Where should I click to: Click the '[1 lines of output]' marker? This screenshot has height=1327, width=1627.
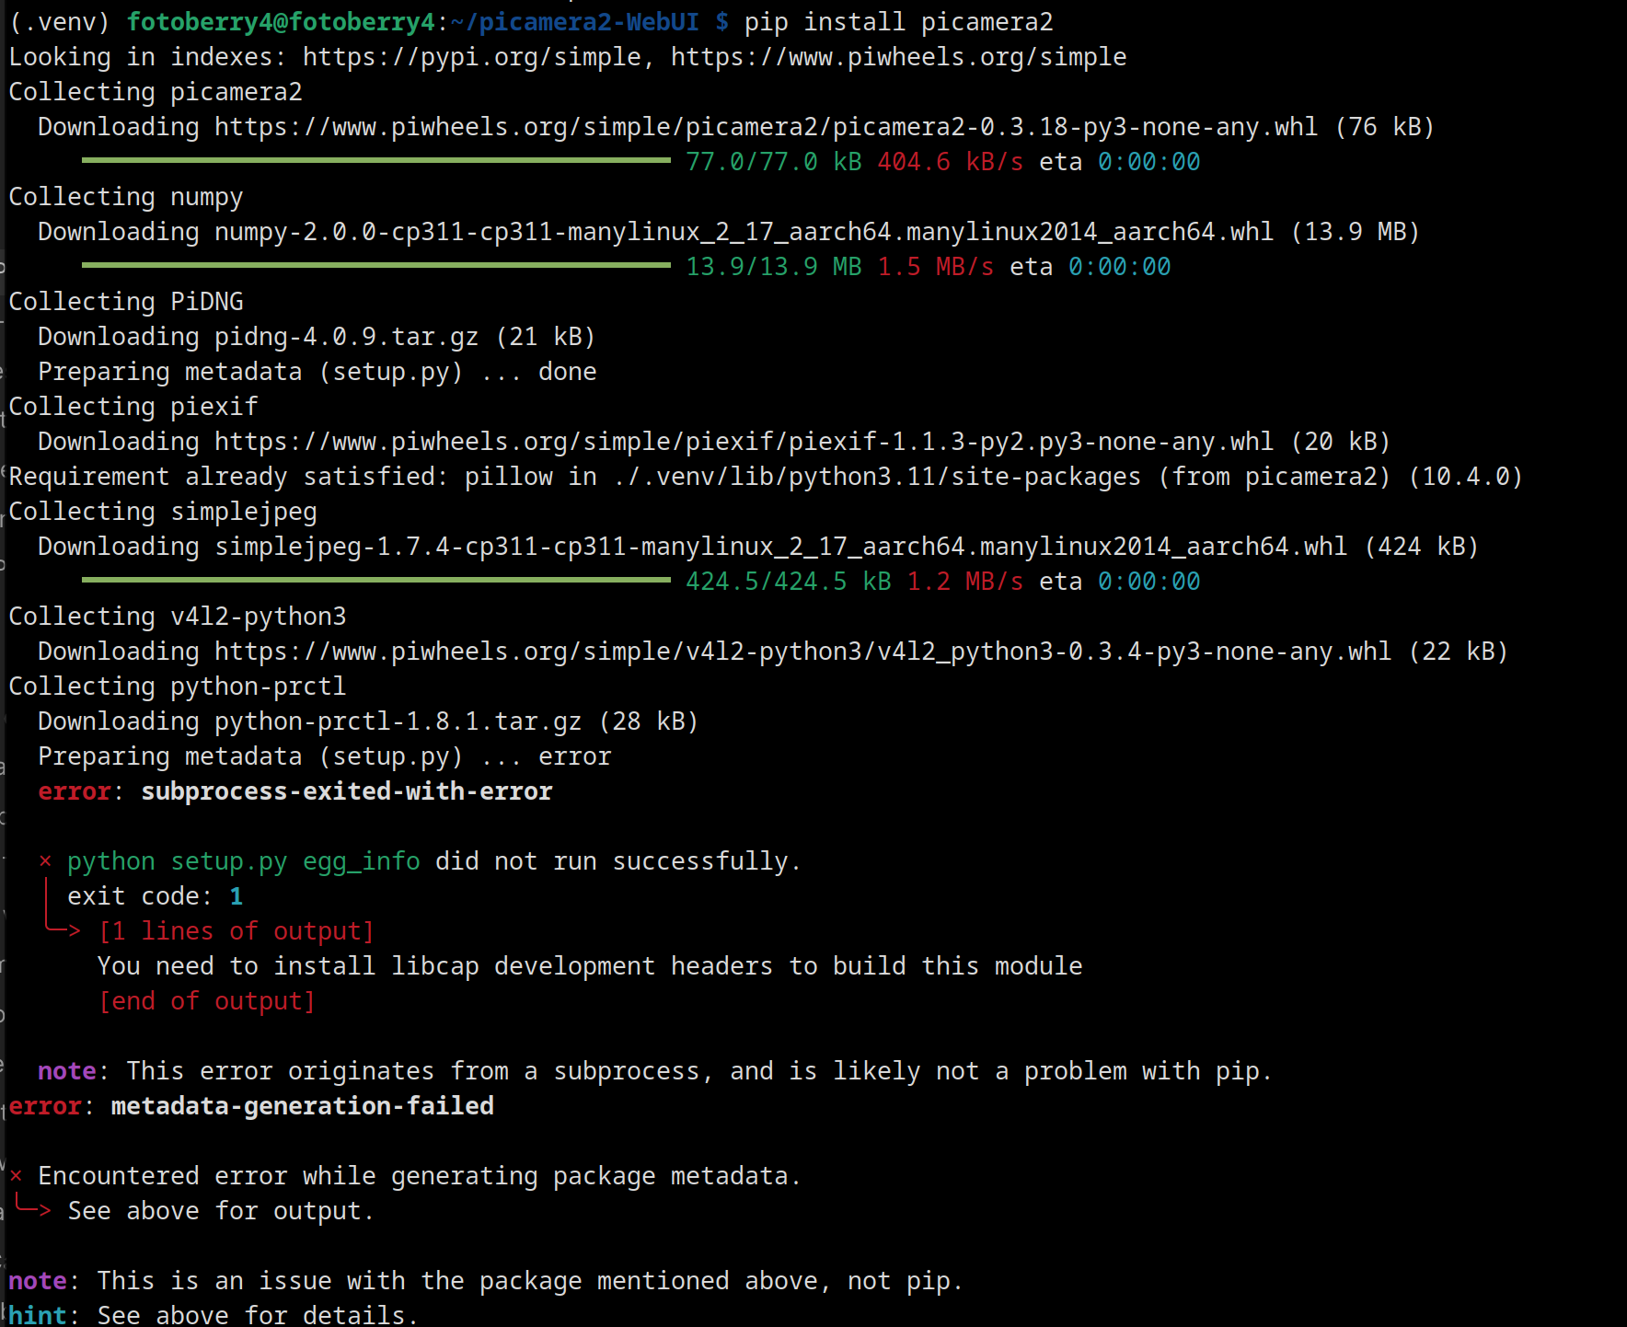[x=237, y=931]
